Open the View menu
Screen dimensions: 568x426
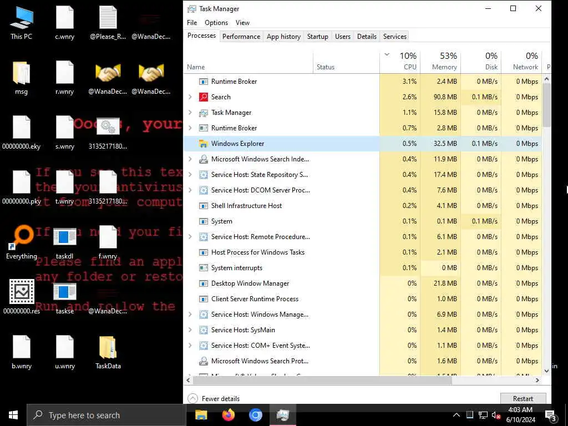pyautogui.click(x=242, y=22)
